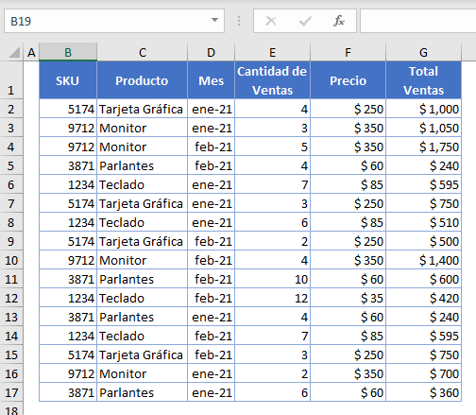The width and height of the screenshot is (476, 415).
Task: Click Tarjeta Gráfica cell in row 7
Action: (x=143, y=203)
